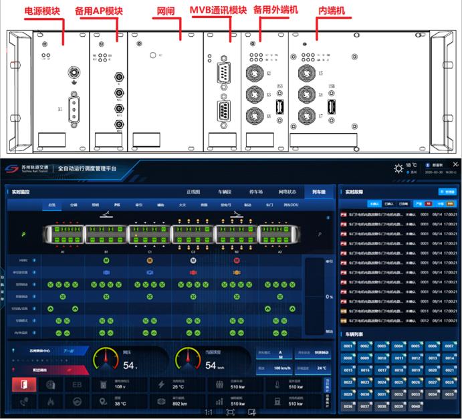This screenshot has height=419, width=462.
Task: Open the 正线图 tab
Action: click(x=193, y=192)
